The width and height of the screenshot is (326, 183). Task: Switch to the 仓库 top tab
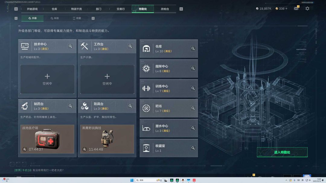(54, 9)
